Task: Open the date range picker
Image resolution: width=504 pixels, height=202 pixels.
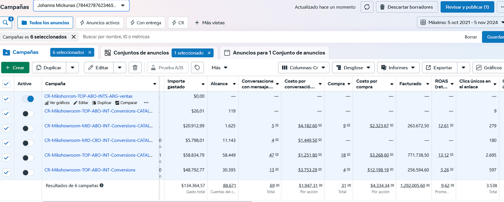Action: click(460, 23)
